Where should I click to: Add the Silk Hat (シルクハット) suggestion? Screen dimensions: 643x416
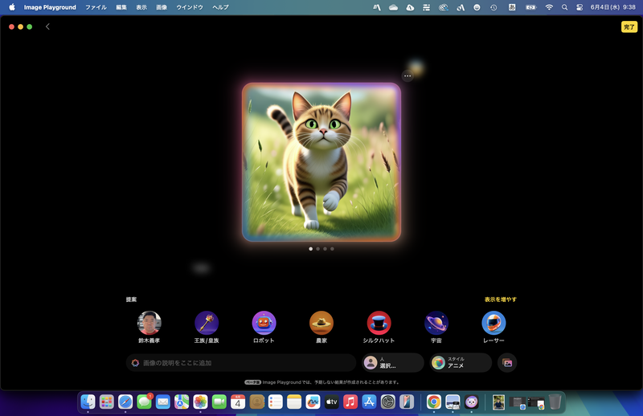click(x=379, y=323)
